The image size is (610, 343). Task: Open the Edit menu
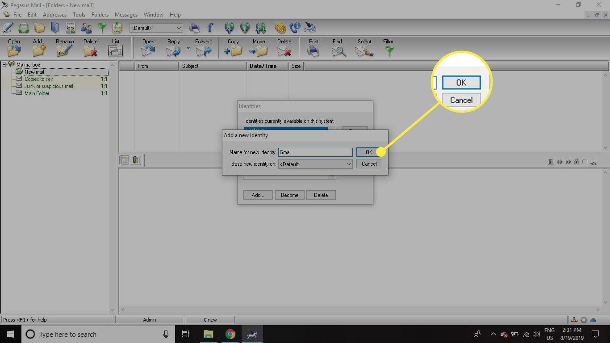click(x=32, y=15)
